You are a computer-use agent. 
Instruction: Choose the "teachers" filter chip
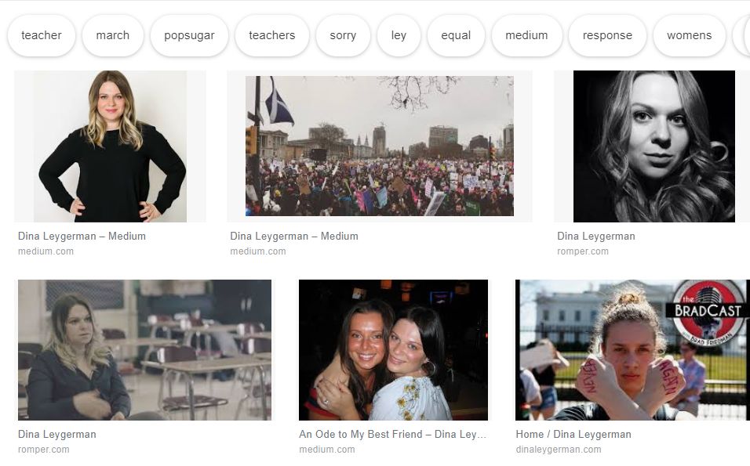tap(272, 35)
